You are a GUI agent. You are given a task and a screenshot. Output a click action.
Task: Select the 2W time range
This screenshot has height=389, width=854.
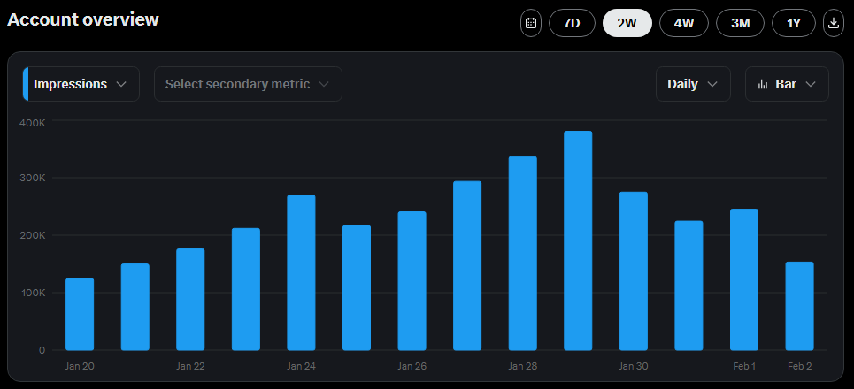pyautogui.click(x=627, y=23)
